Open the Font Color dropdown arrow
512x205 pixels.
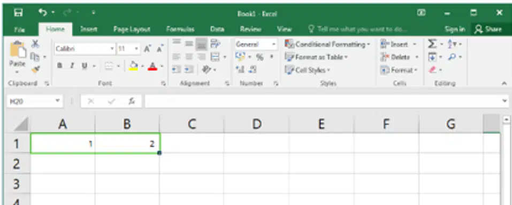point(162,67)
